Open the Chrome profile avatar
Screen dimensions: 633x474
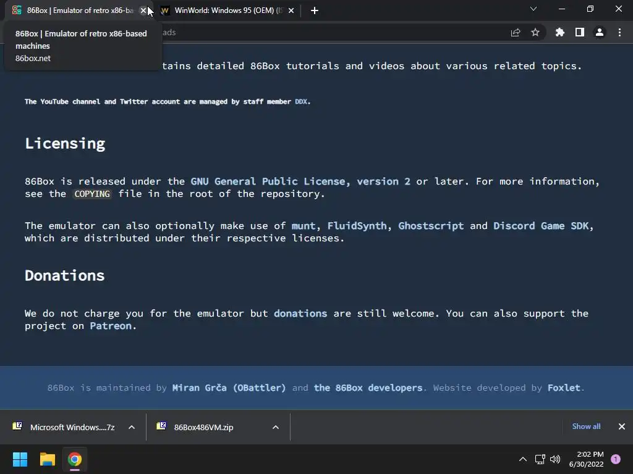600,32
